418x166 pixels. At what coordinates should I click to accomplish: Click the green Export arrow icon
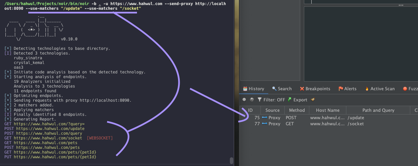click(x=289, y=100)
